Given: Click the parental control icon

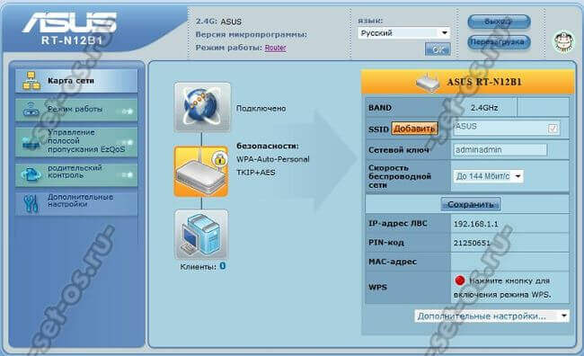Looking at the screenshot, I should (x=31, y=174).
